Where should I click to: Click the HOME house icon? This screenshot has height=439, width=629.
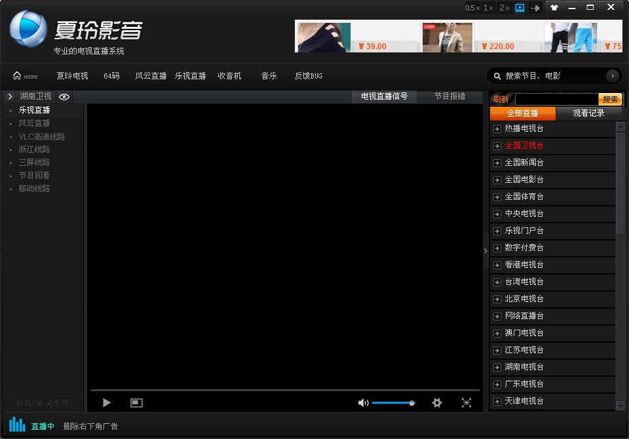tap(17, 75)
